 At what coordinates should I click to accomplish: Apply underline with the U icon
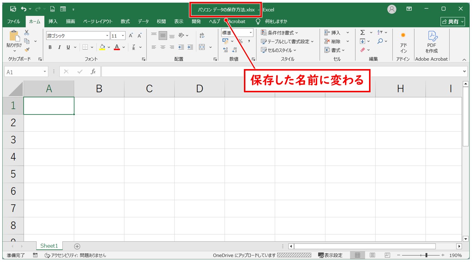coord(69,47)
